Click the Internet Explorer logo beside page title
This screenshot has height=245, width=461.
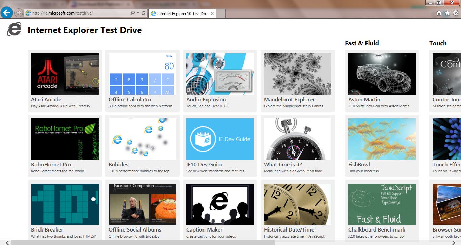[x=14, y=29]
